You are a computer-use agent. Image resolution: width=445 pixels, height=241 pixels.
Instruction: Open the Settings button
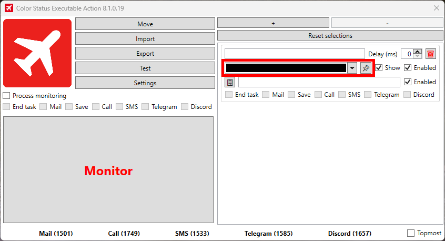pos(145,83)
